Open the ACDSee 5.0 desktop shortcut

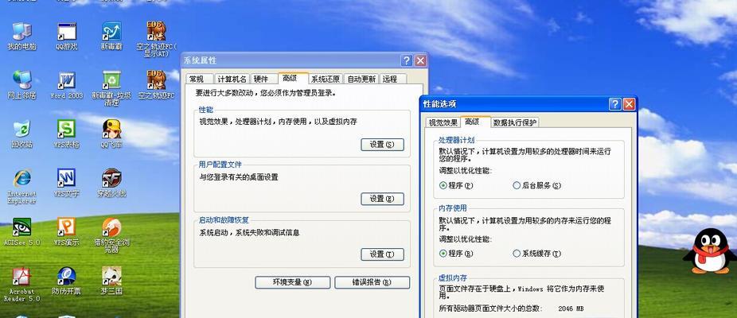tap(21, 231)
